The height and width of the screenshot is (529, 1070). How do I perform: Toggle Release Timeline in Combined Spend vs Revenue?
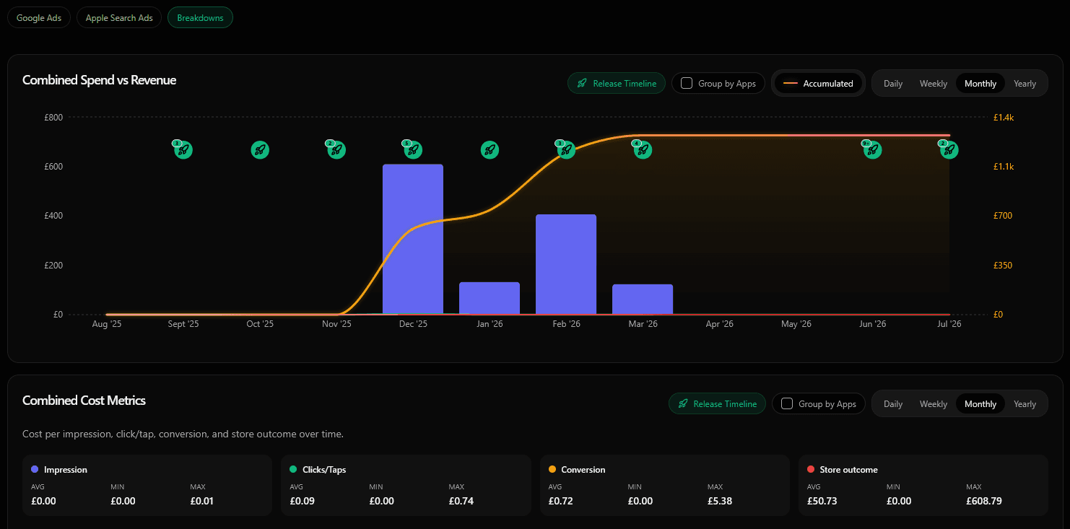[x=617, y=84]
